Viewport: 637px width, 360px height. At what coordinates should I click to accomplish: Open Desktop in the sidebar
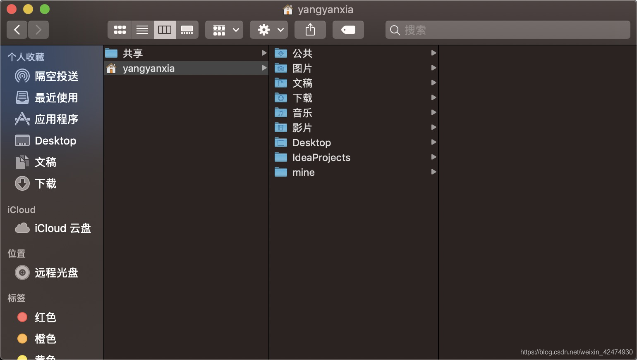52,141
